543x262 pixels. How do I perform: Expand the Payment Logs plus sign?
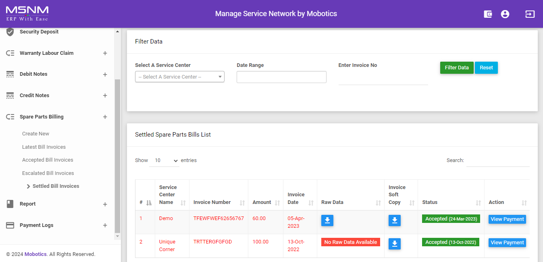(x=105, y=225)
